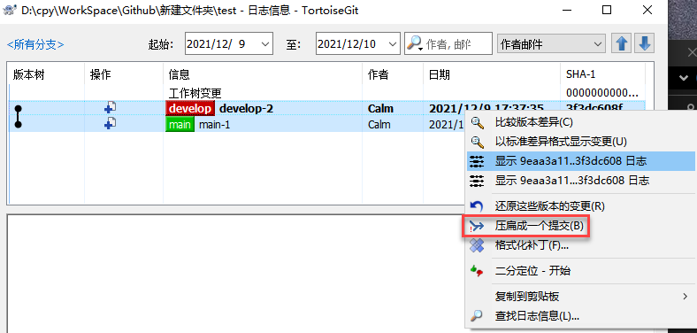The image size is (697, 333).
Task: Select the 工作树变更 row
Action: coord(327,94)
